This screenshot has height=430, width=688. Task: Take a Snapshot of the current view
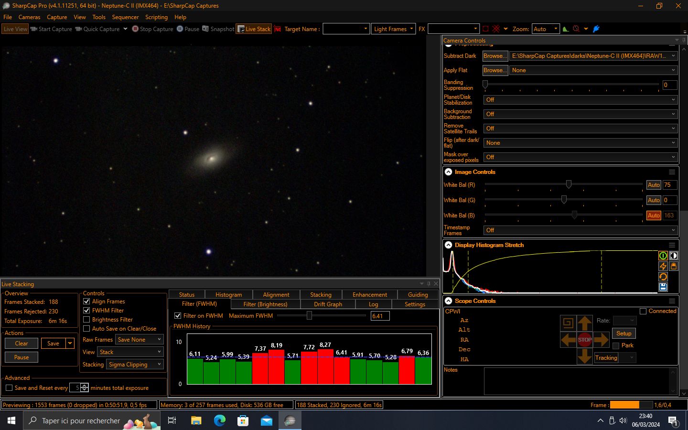click(218, 29)
